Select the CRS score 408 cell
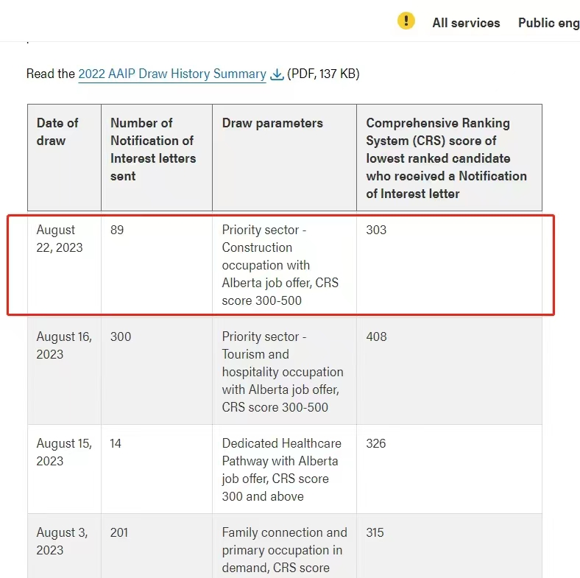 450,371
